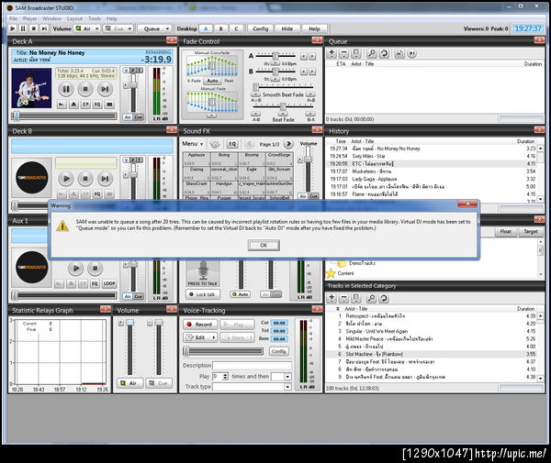Viewport: 551px width, 463px height.
Task: Open the Sound FX Menu dropdown
Action: 193,144
